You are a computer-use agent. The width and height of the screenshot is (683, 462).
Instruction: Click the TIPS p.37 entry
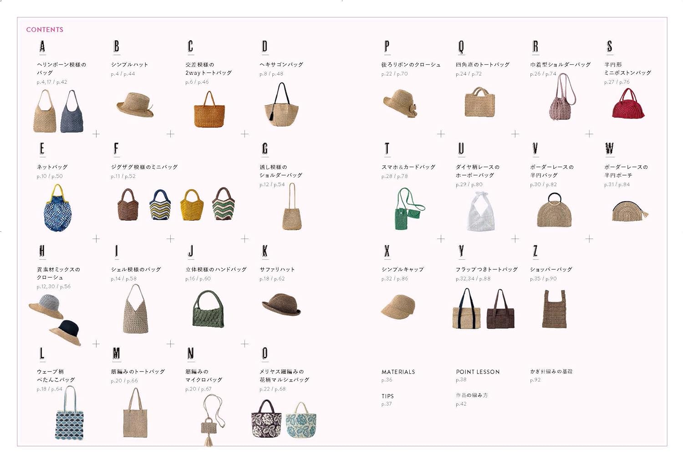coord(387,400)
